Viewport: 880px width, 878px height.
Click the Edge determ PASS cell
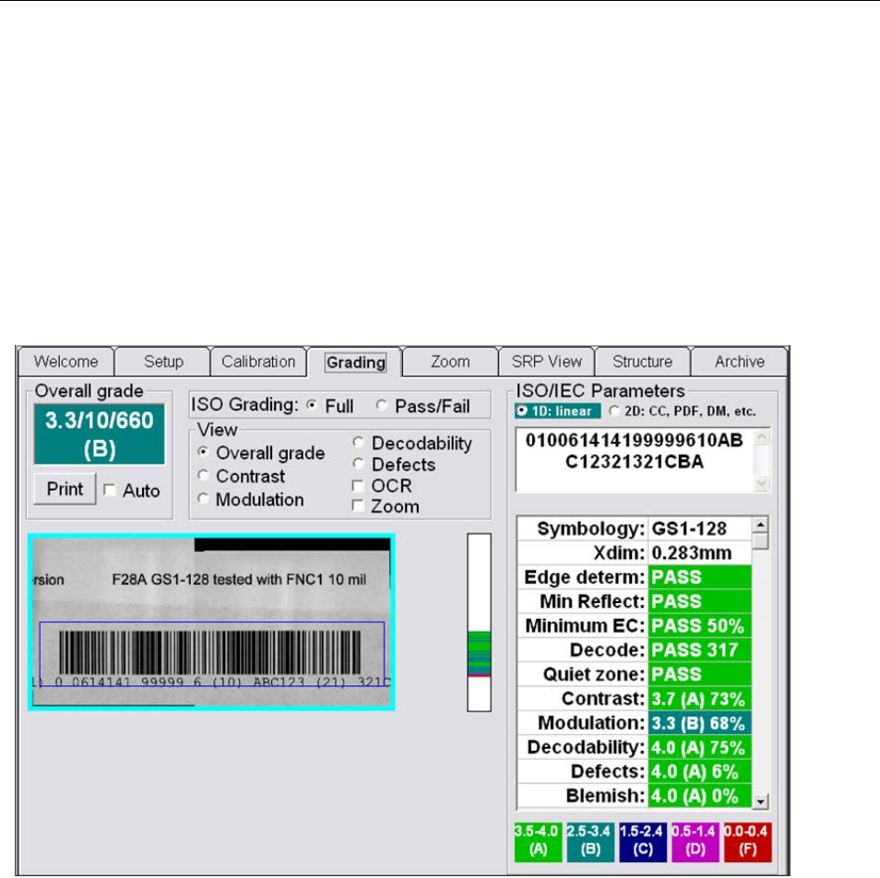[x=700, y=577]
